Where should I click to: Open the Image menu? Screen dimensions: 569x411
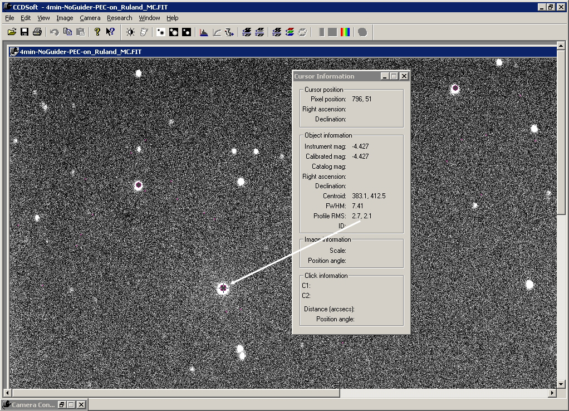click(x=65, y=18)
